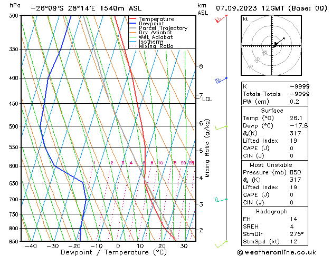
Task: Click the 700 hPa pressure axis label
Action: [x=15, y=200]
